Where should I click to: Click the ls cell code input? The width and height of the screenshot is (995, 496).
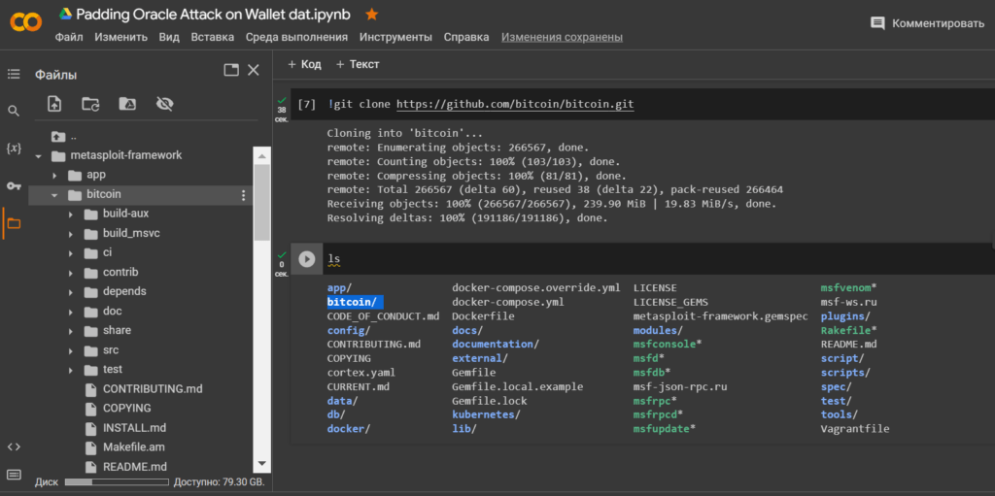659,259
